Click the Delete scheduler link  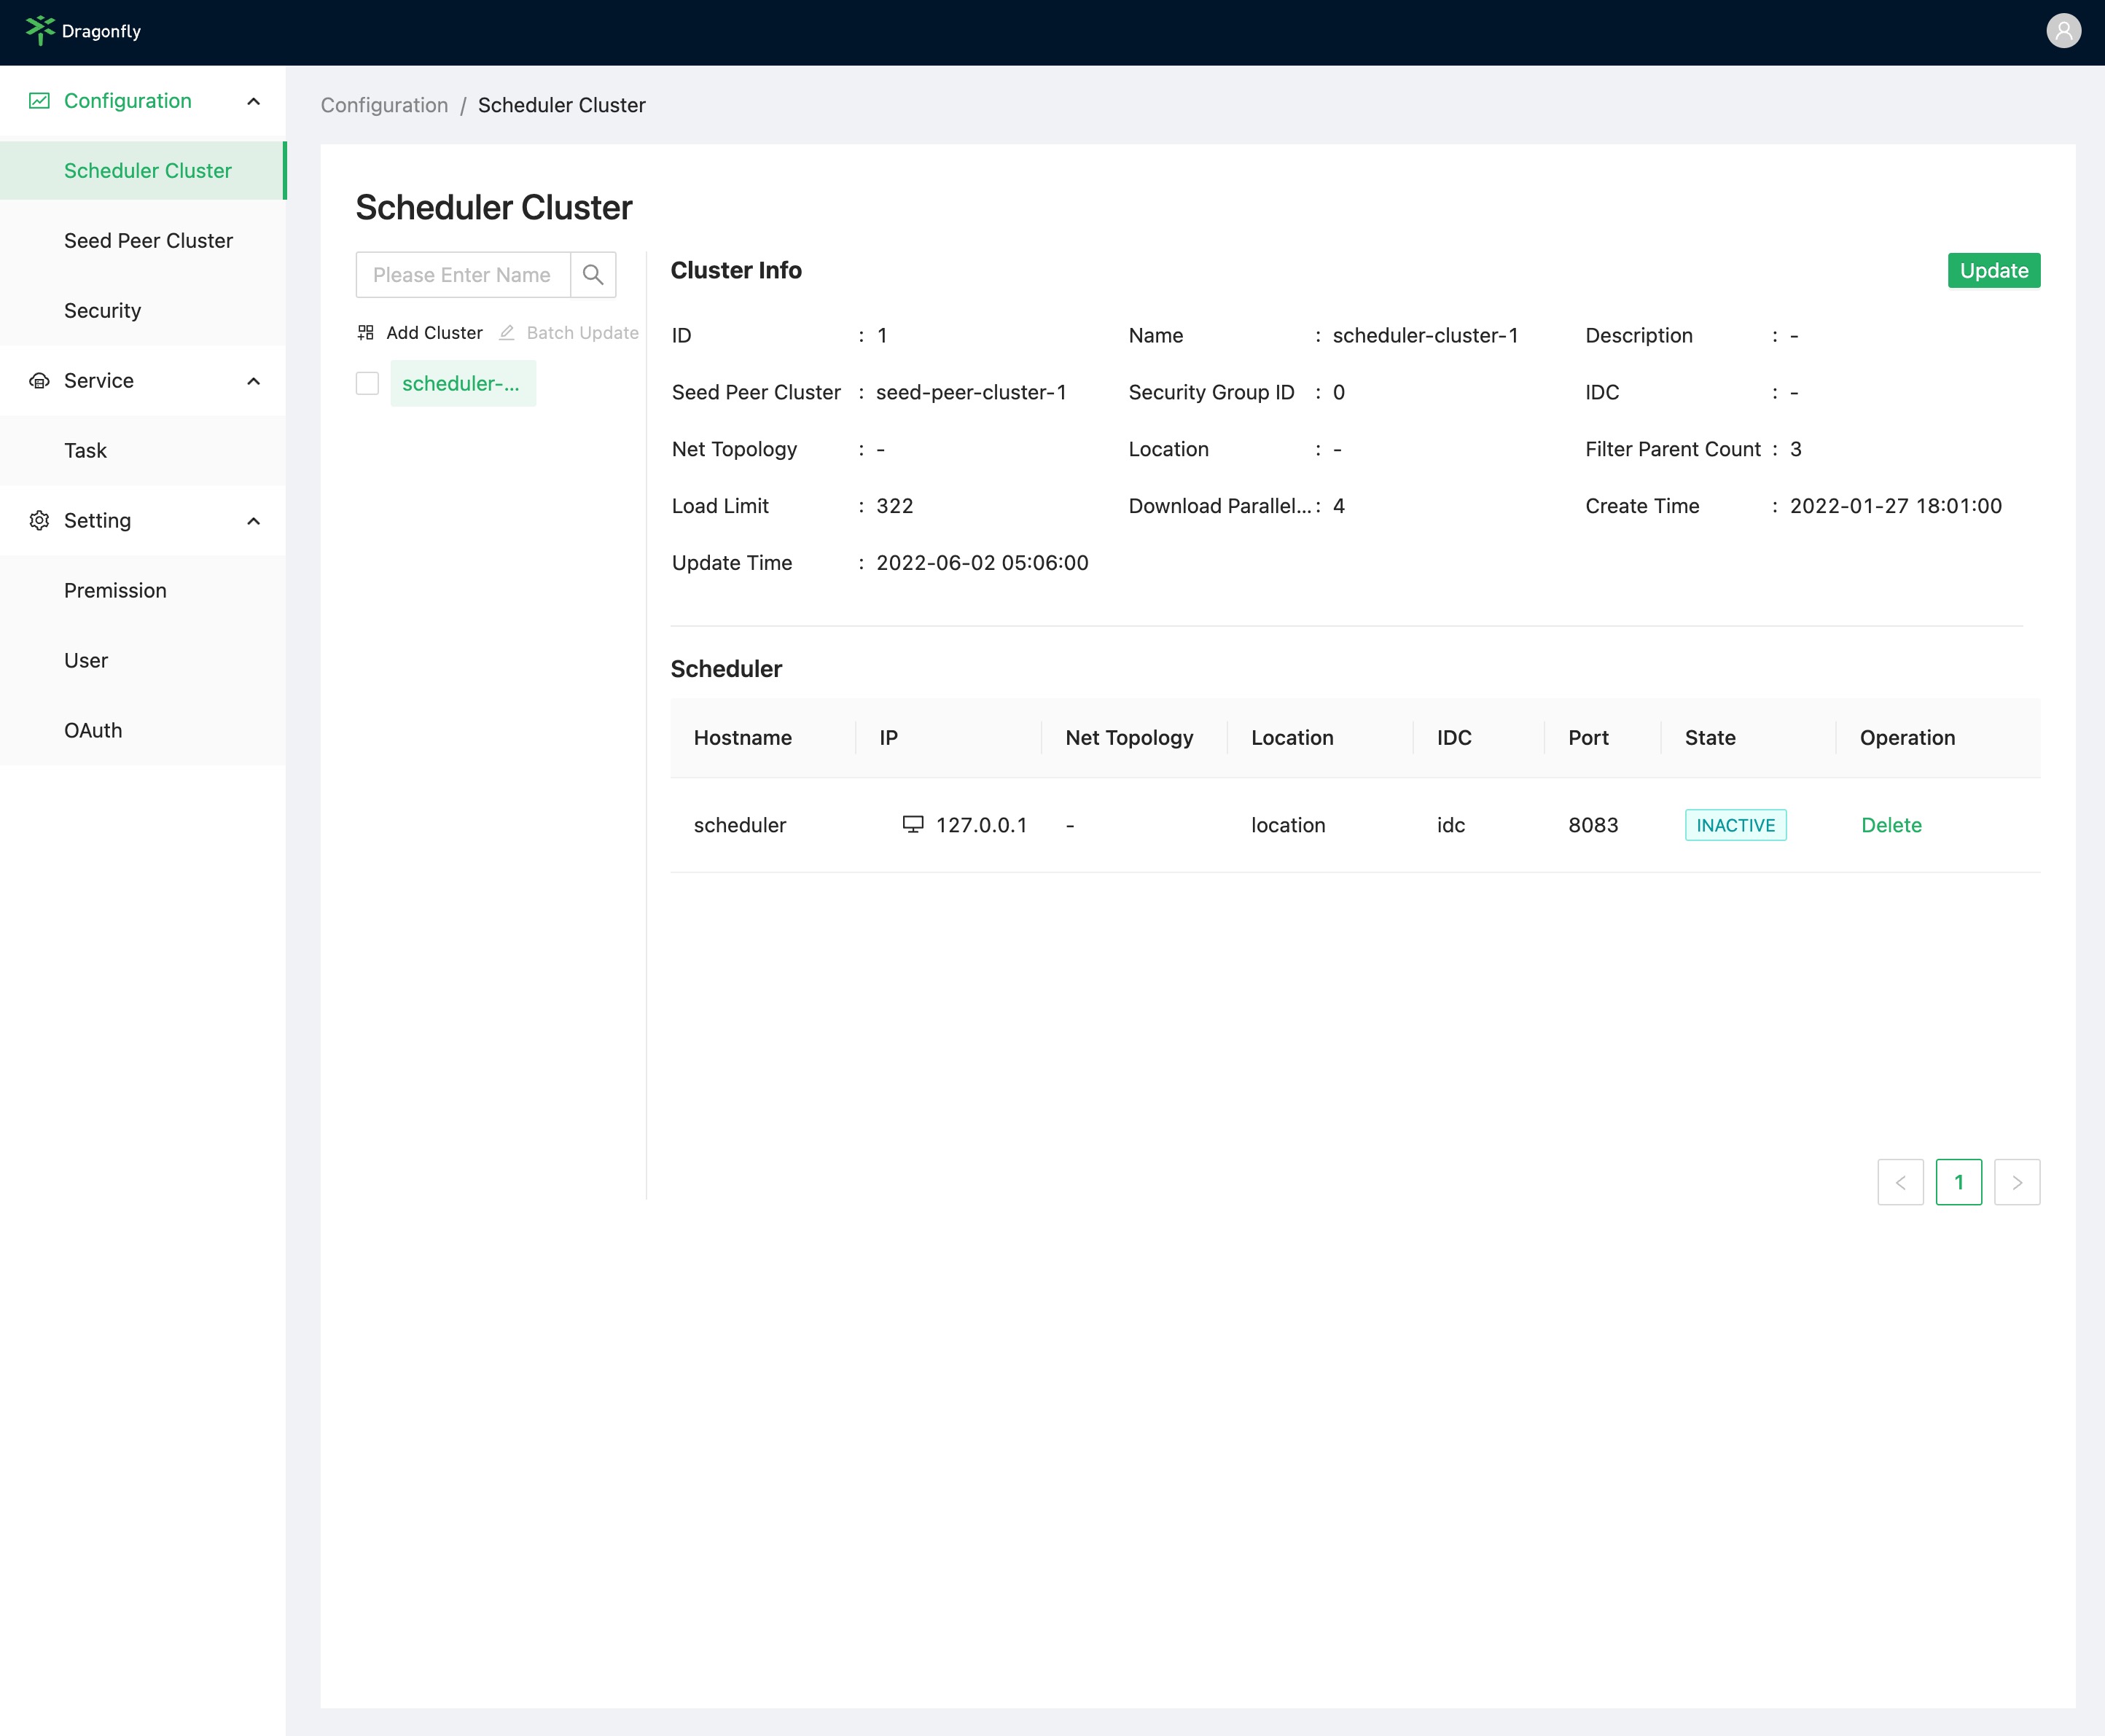tap(1890, 825)
